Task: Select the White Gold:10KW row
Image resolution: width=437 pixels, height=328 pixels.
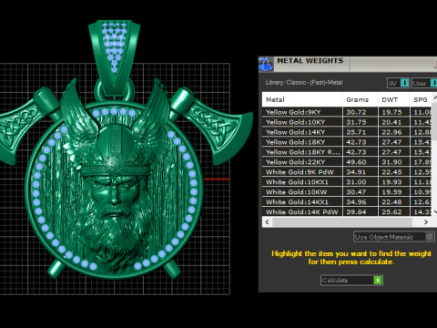Action: pos(347,192)
